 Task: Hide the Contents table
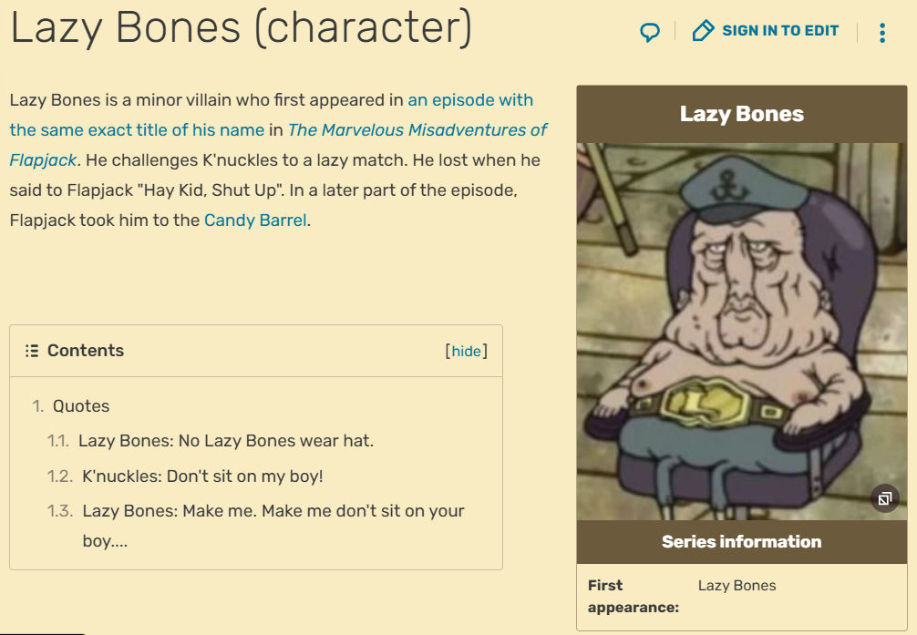(x=466, y=351)
